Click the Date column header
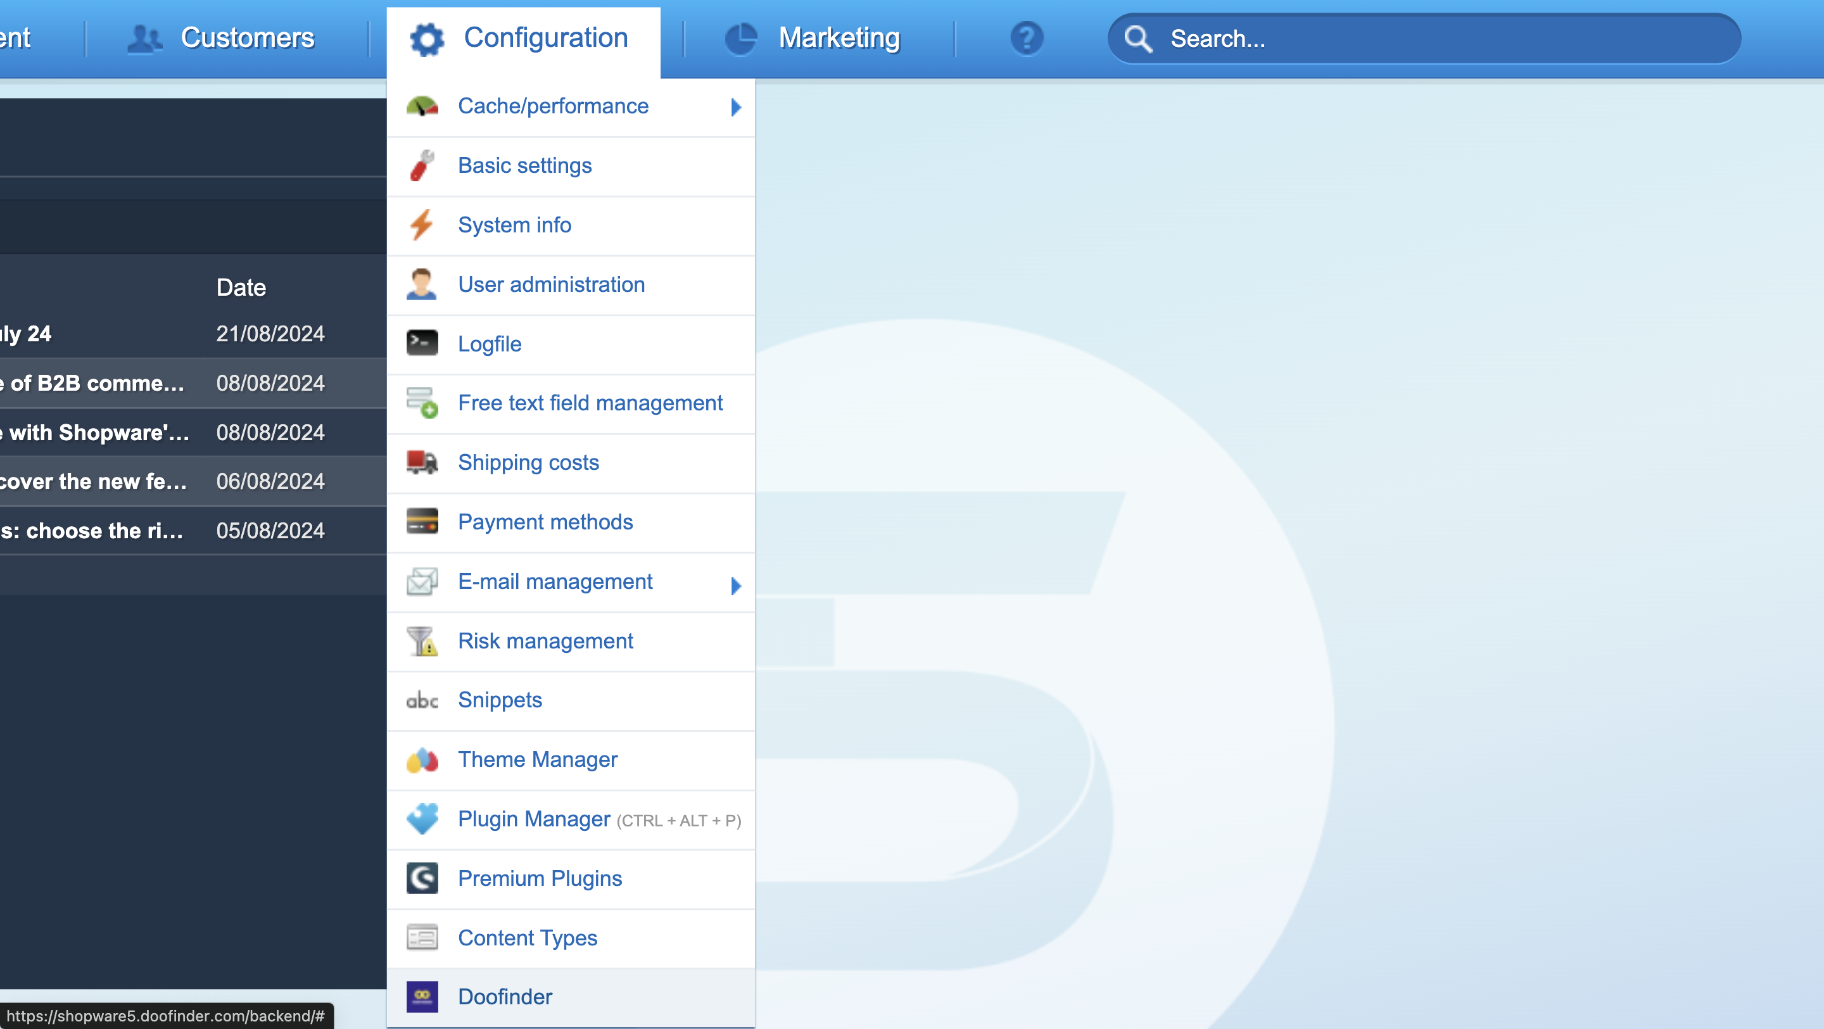 coord(241,287)
